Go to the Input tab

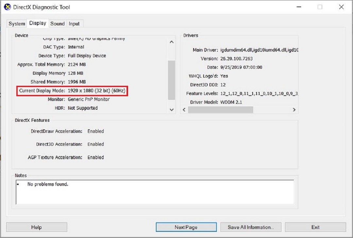click(x=74, y=24)
